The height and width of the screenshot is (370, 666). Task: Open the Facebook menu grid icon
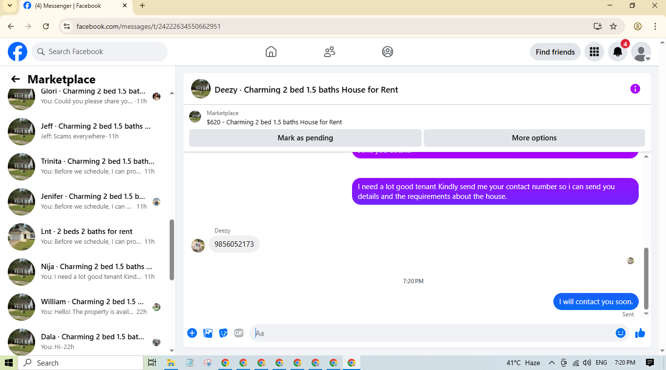[x=594, y=52]
